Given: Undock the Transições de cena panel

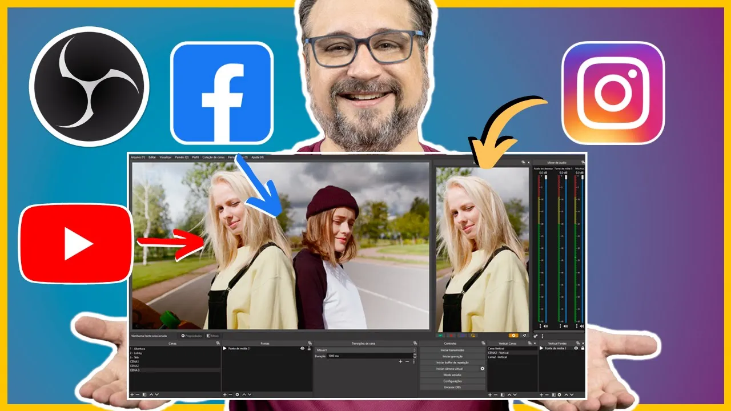Looking at the screenshot, I should coord(415,343).
